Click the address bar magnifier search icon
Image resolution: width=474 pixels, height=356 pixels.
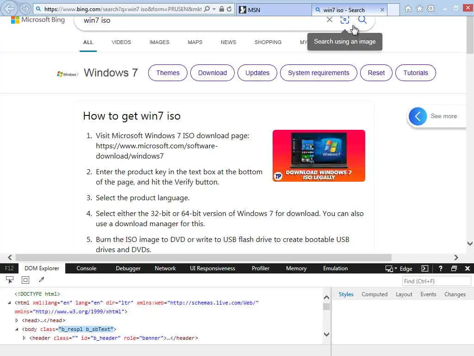coord(207,9)
